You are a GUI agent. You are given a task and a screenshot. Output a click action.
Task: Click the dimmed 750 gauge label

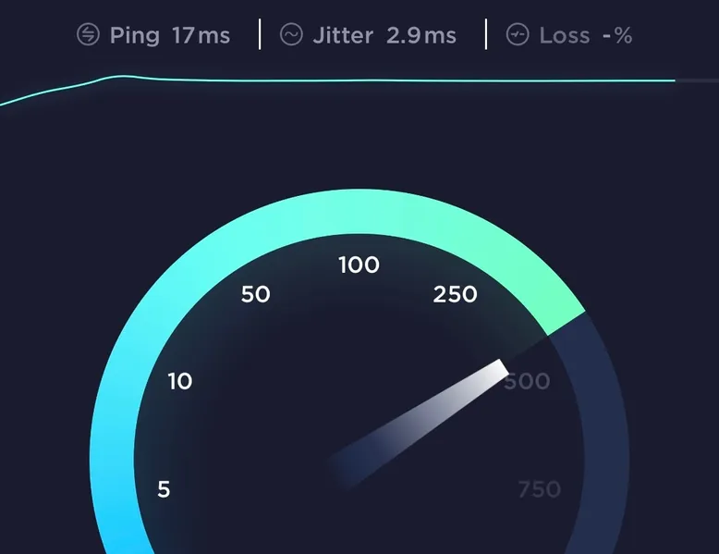(x=540, y=489)
